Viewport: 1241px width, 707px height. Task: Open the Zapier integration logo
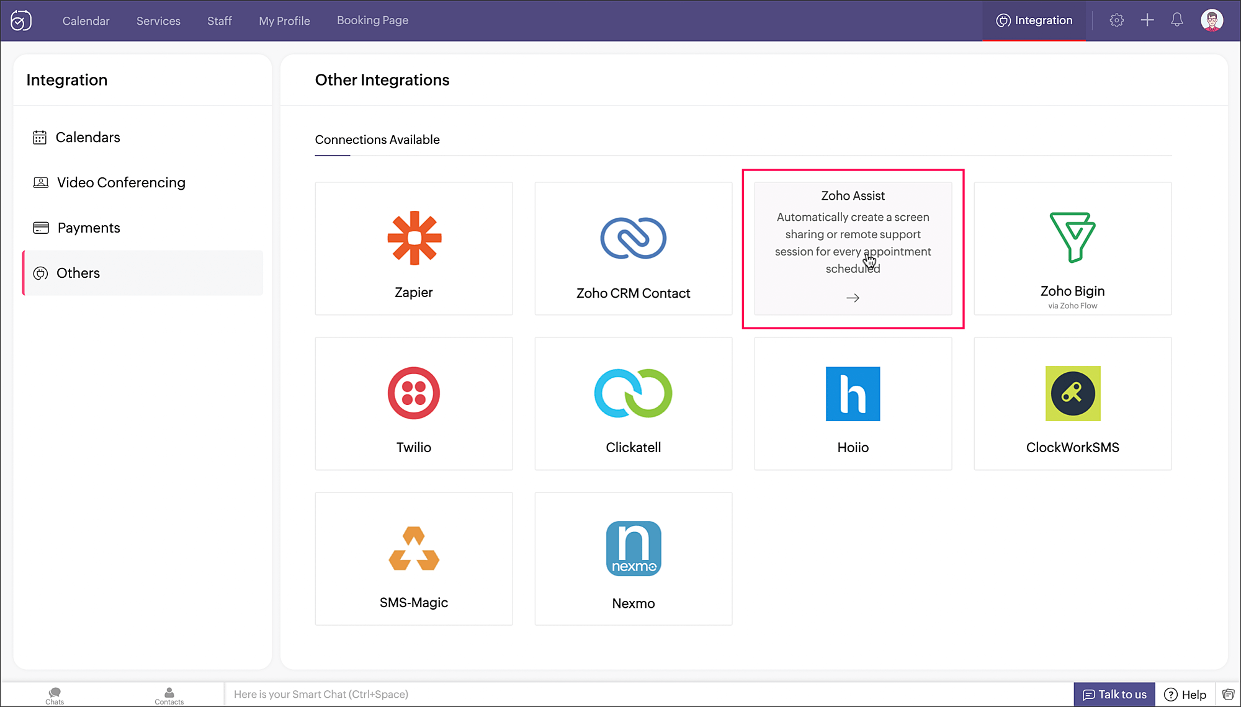click(414, 238)
